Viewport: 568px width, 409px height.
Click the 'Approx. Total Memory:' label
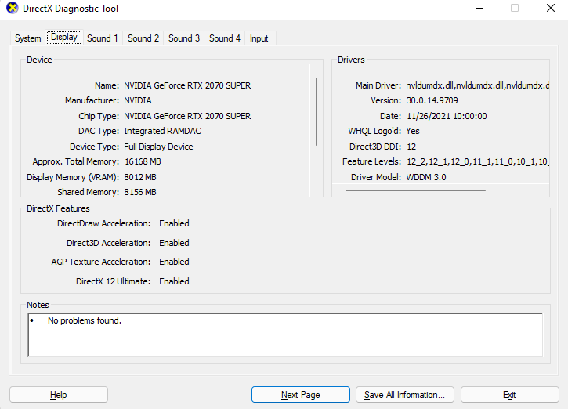tap(76, 161)
